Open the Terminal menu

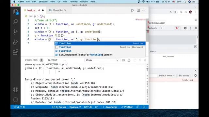pyautogui.click(x=73, y=2)
